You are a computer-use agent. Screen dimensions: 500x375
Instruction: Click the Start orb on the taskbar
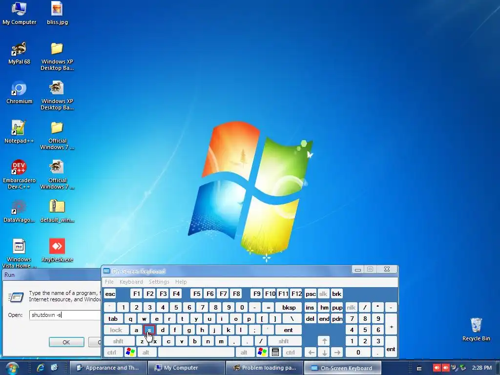[12, 368]
